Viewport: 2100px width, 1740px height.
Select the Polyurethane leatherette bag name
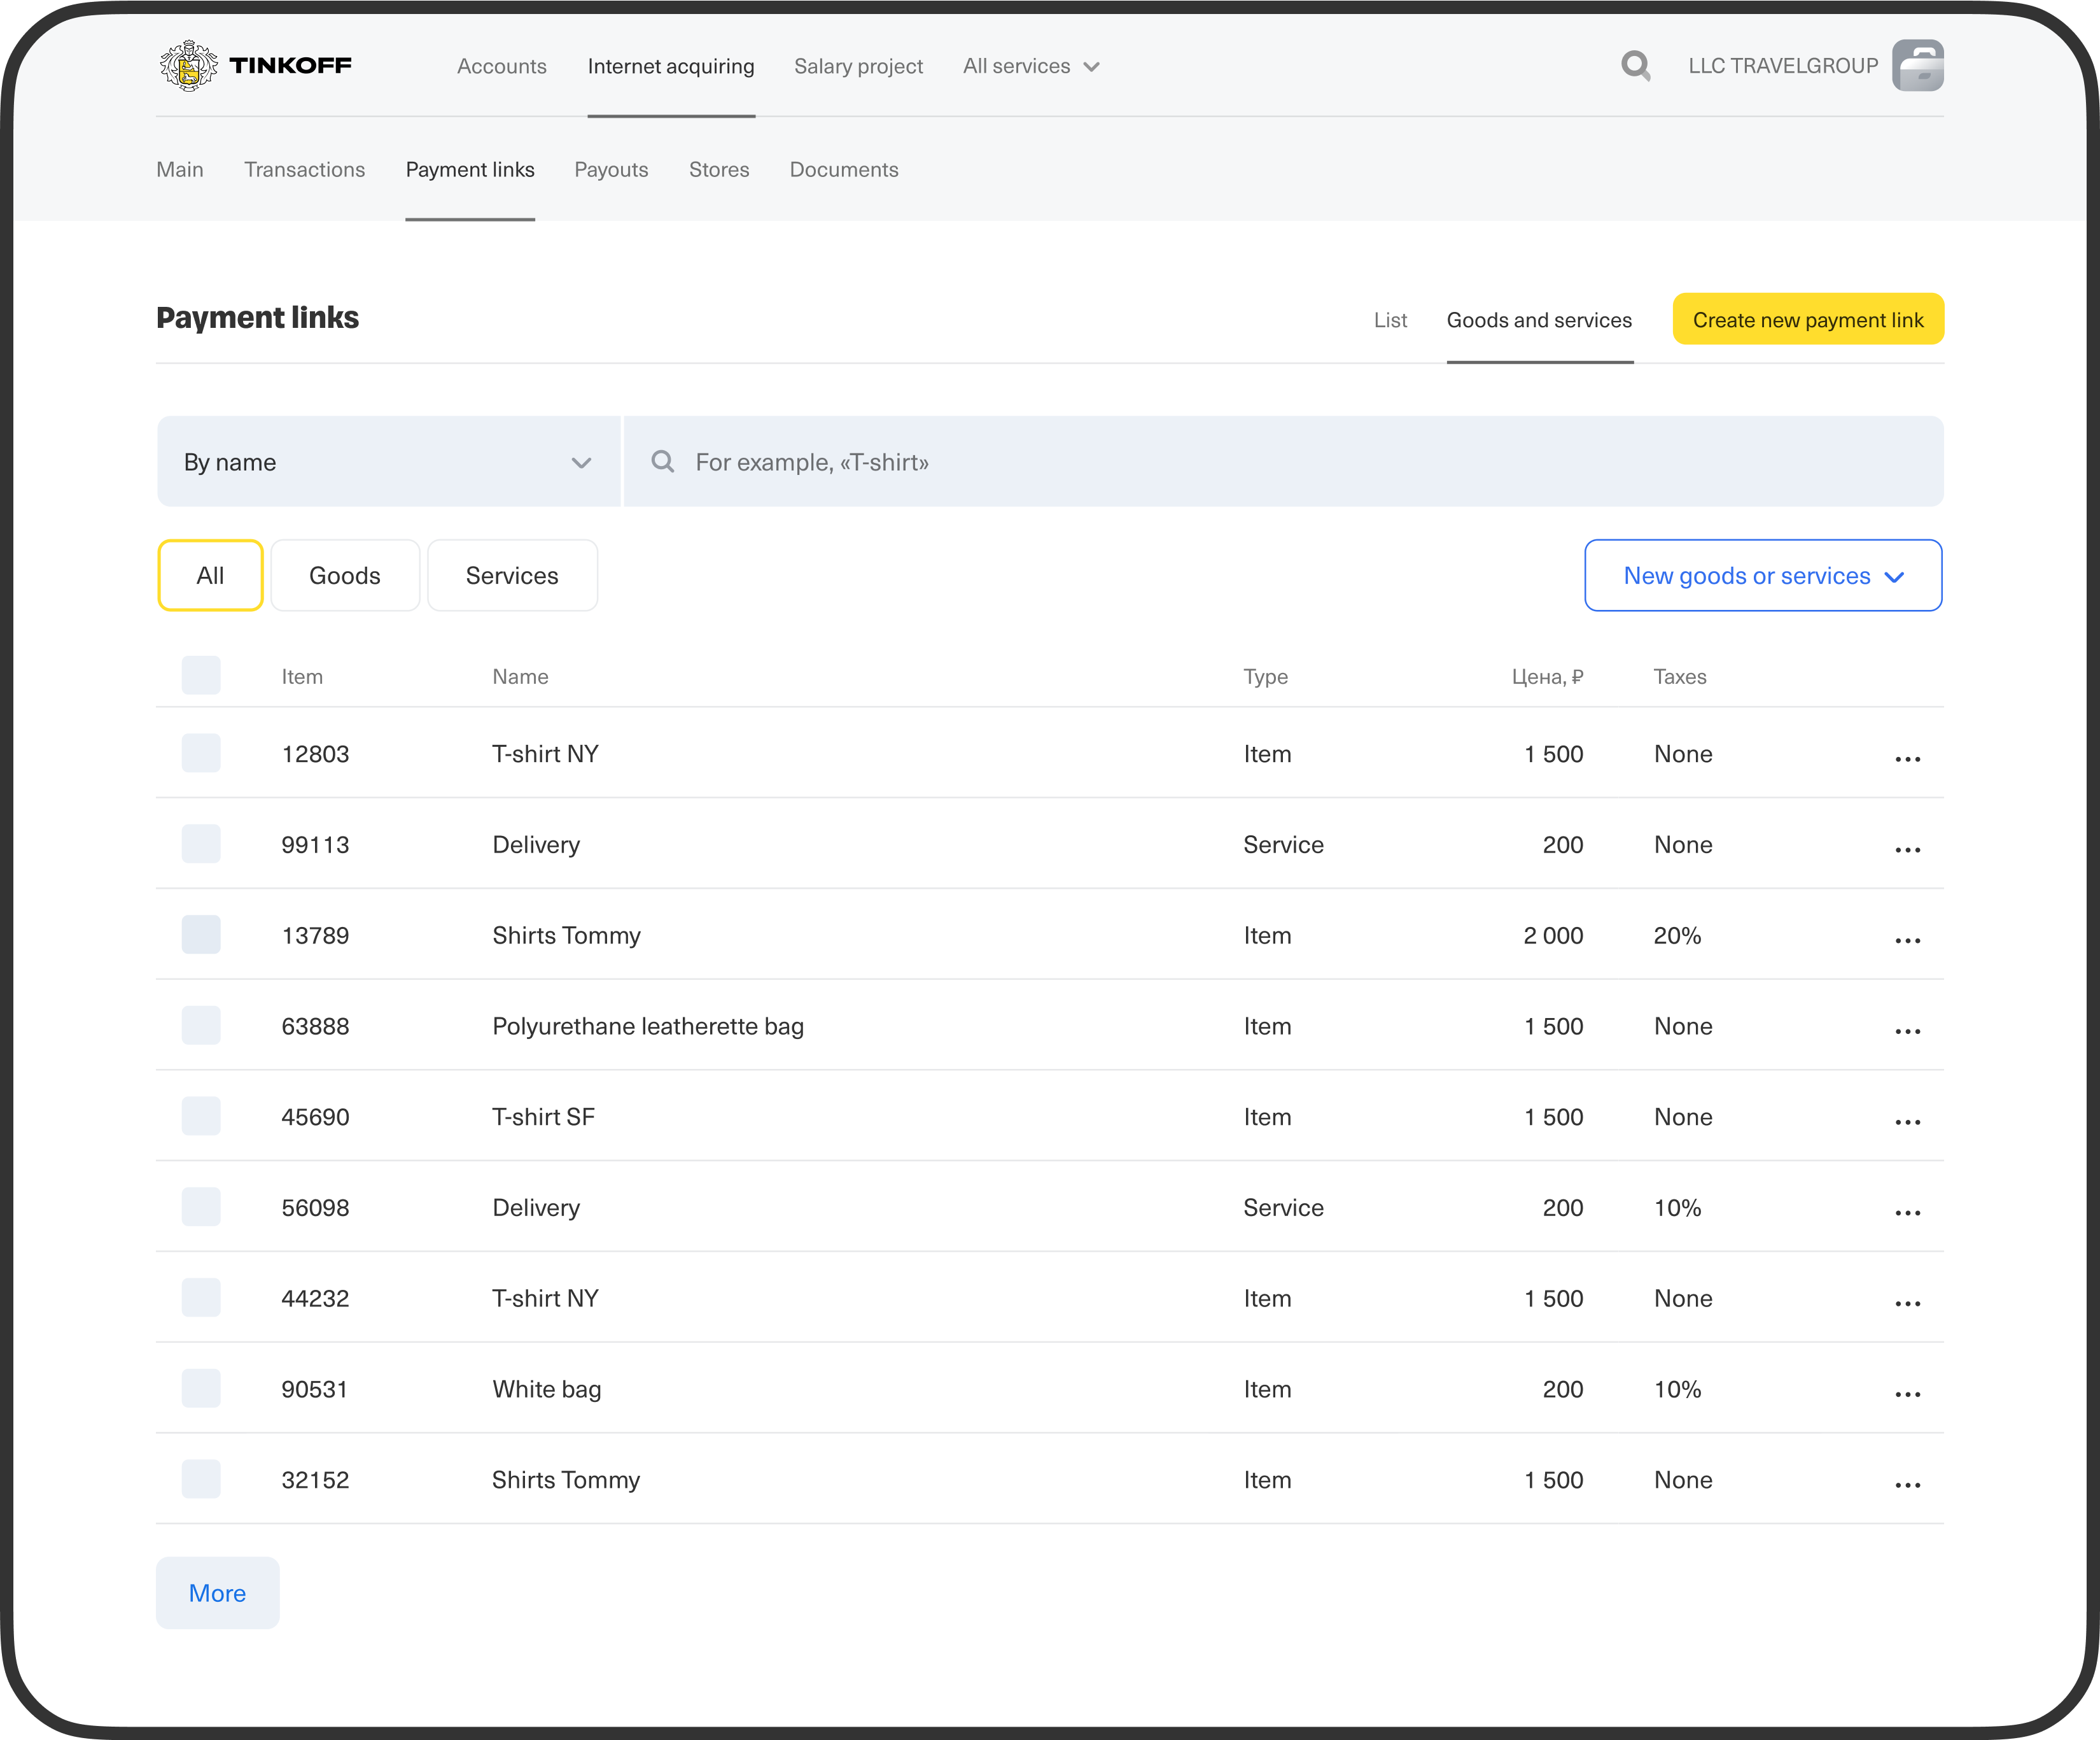pyautogui.click(x=648, y=1026)
